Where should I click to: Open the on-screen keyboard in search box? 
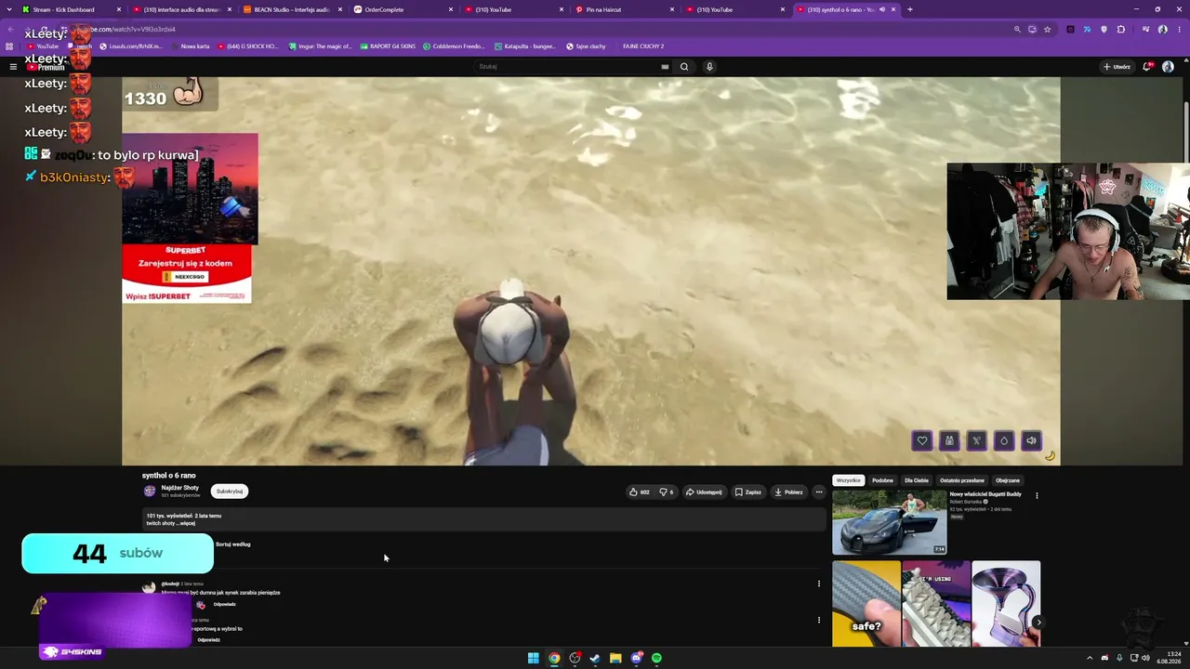coord(665,67)
